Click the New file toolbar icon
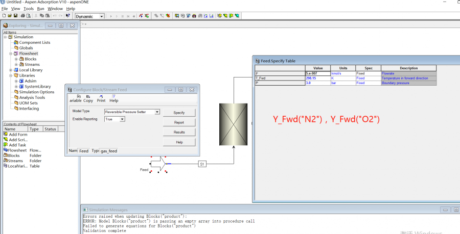Screen dimensions: 460x234 (4, 16)
